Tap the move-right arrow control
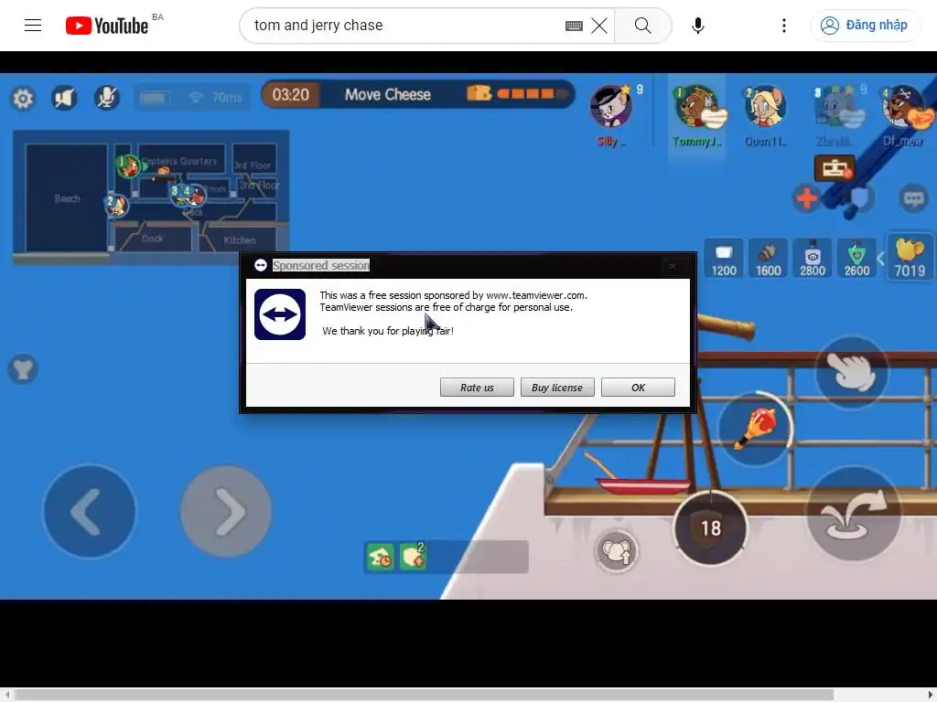 click(x=226, y=511)
